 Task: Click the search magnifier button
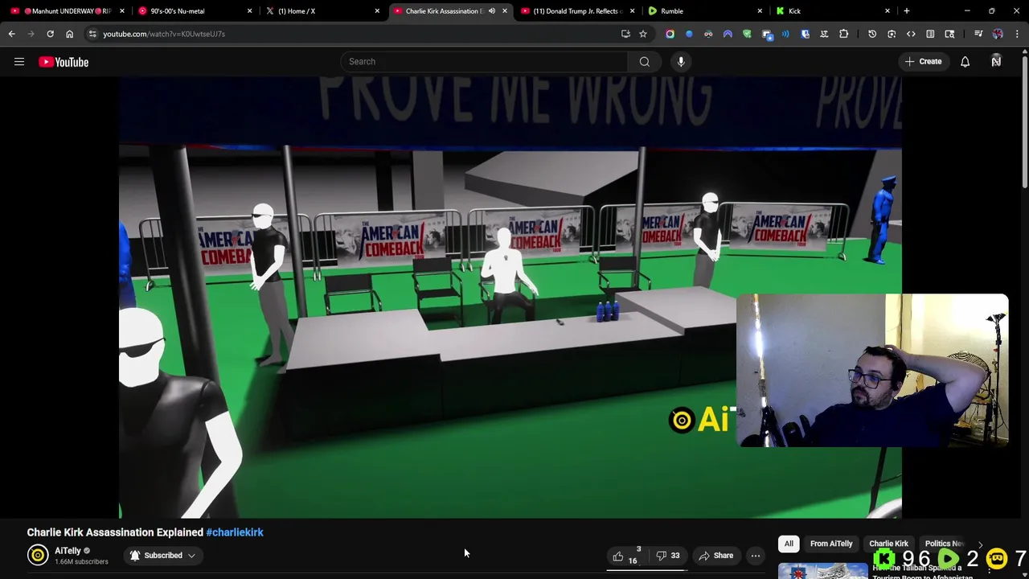[644, 61]
